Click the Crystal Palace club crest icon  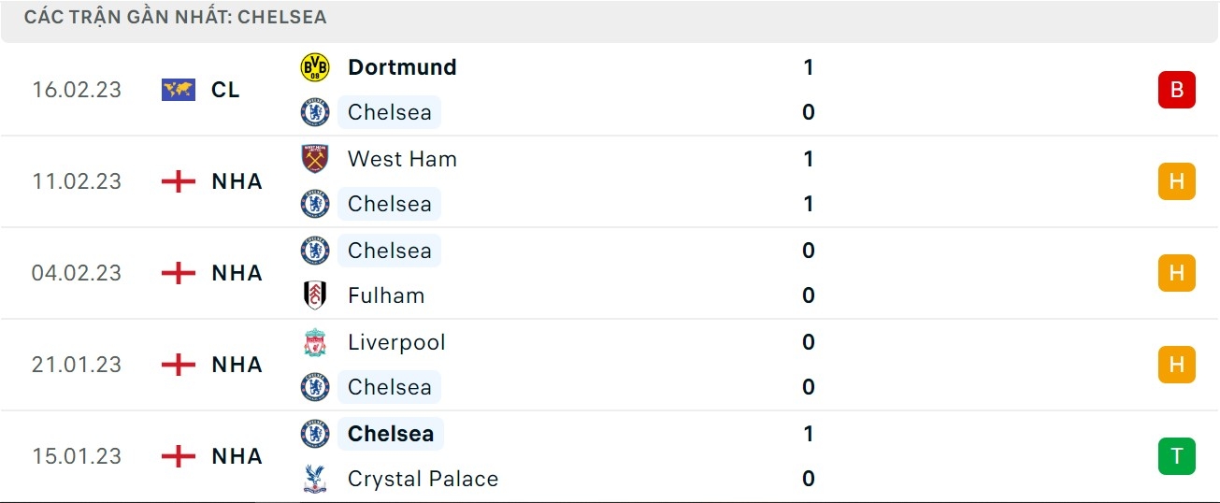tap(315, 479)
